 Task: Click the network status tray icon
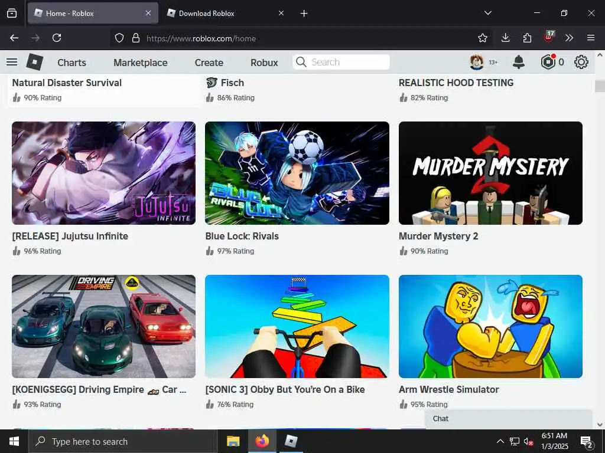515,441
